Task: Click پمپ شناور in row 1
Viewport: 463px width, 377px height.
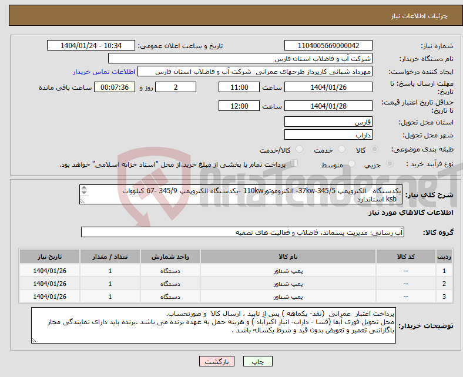Action: coord(288,271)
